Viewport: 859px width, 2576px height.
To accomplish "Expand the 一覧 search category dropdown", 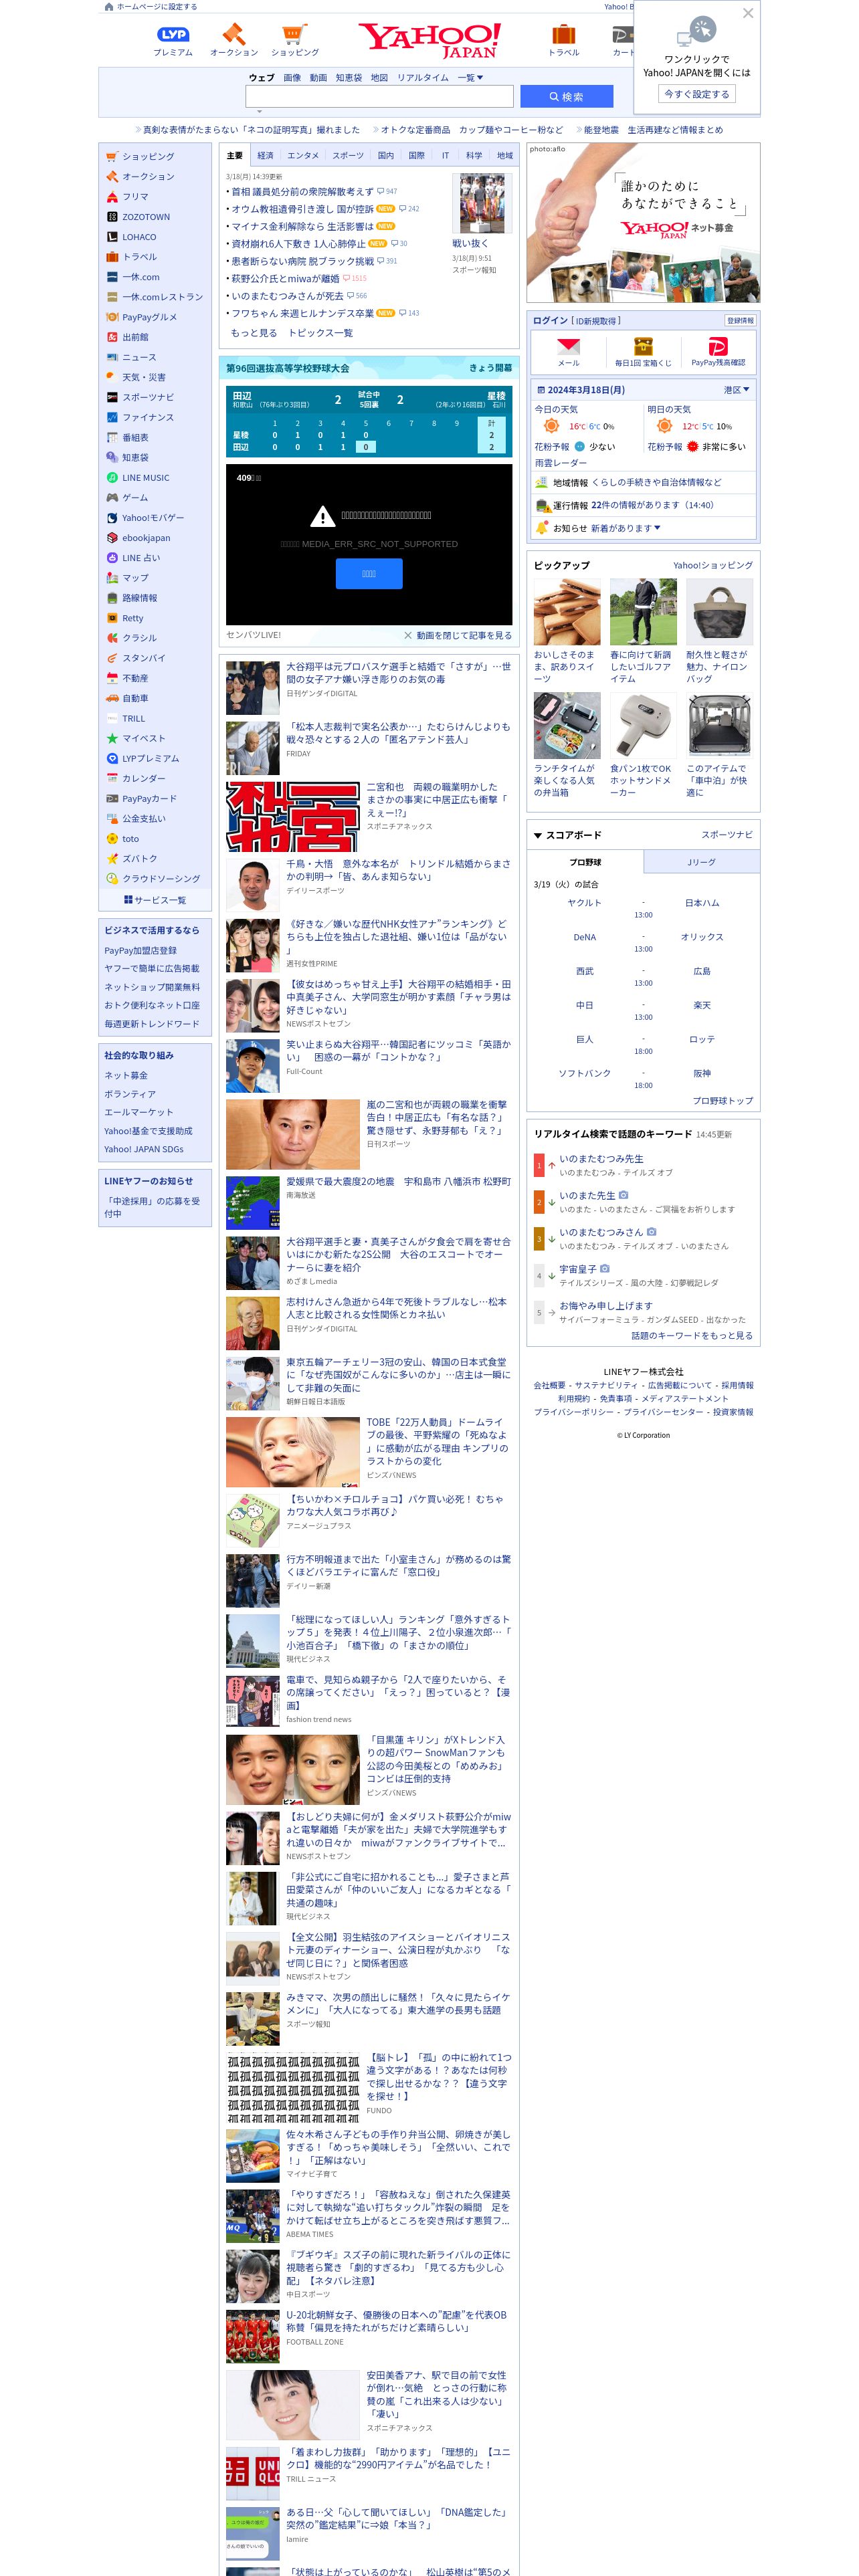I will tap(470, 77).
